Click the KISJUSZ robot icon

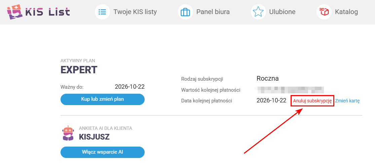(x=68, y=133)
